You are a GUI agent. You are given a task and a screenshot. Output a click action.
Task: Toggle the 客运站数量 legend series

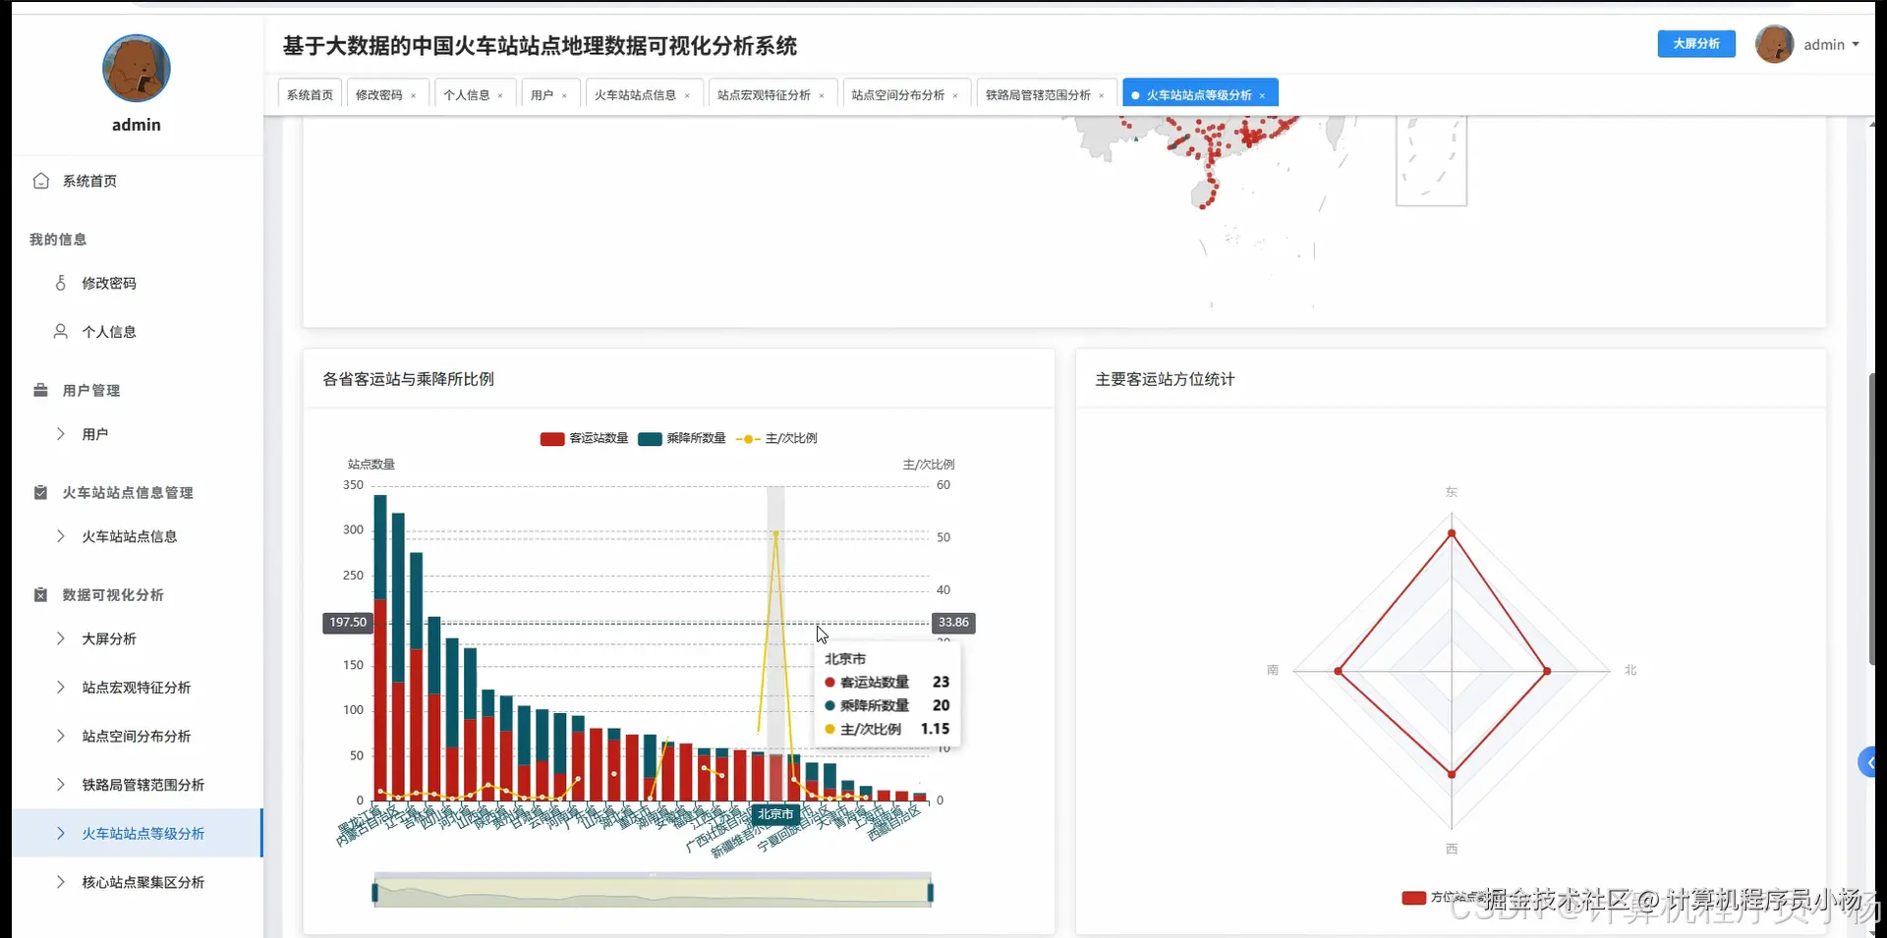(x=584, y=438)
